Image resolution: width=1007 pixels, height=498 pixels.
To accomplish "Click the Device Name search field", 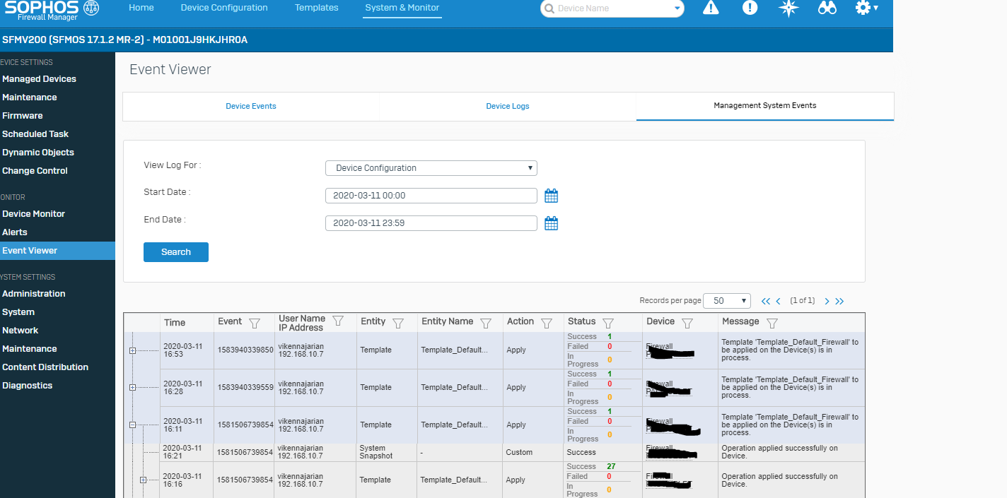I will pyautogui.click(x=612, y=8).
